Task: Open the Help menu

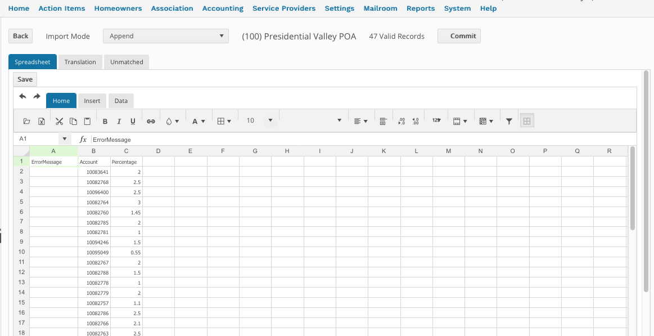Action: click(489, 8)
